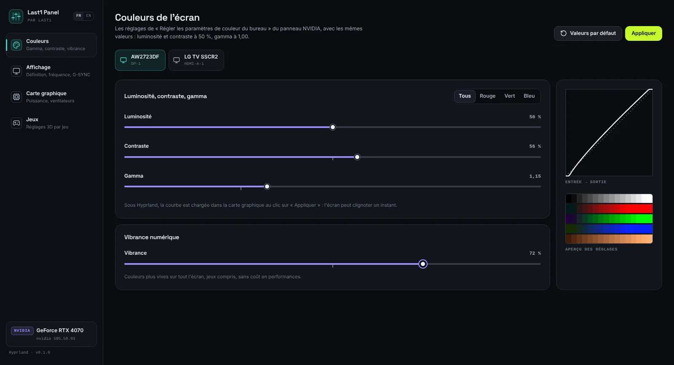Switch language to FR
The height and width of the screenshot is (365, 674).
79,16
